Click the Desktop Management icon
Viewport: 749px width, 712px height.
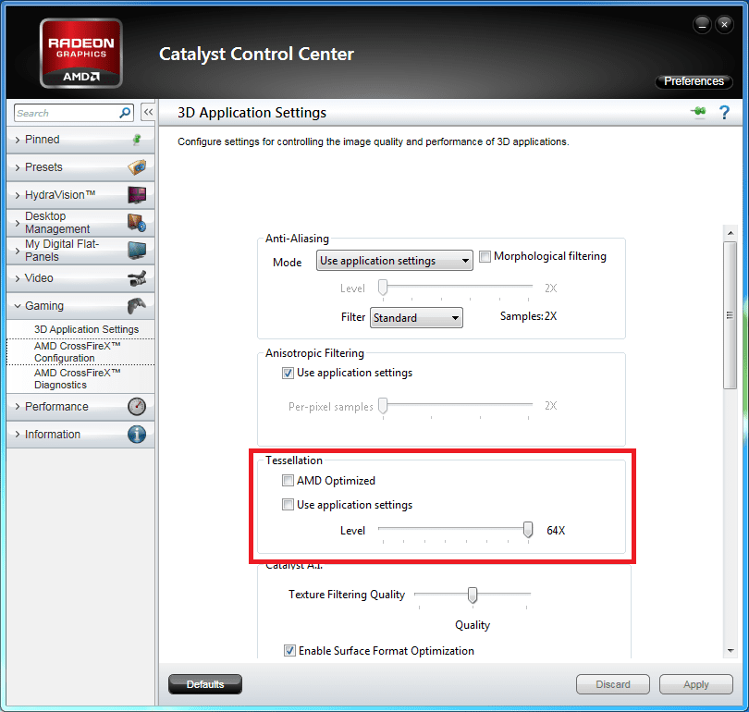137,223
